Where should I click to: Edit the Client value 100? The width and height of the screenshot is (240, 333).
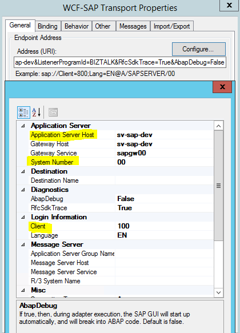click(x=164, y=226)
